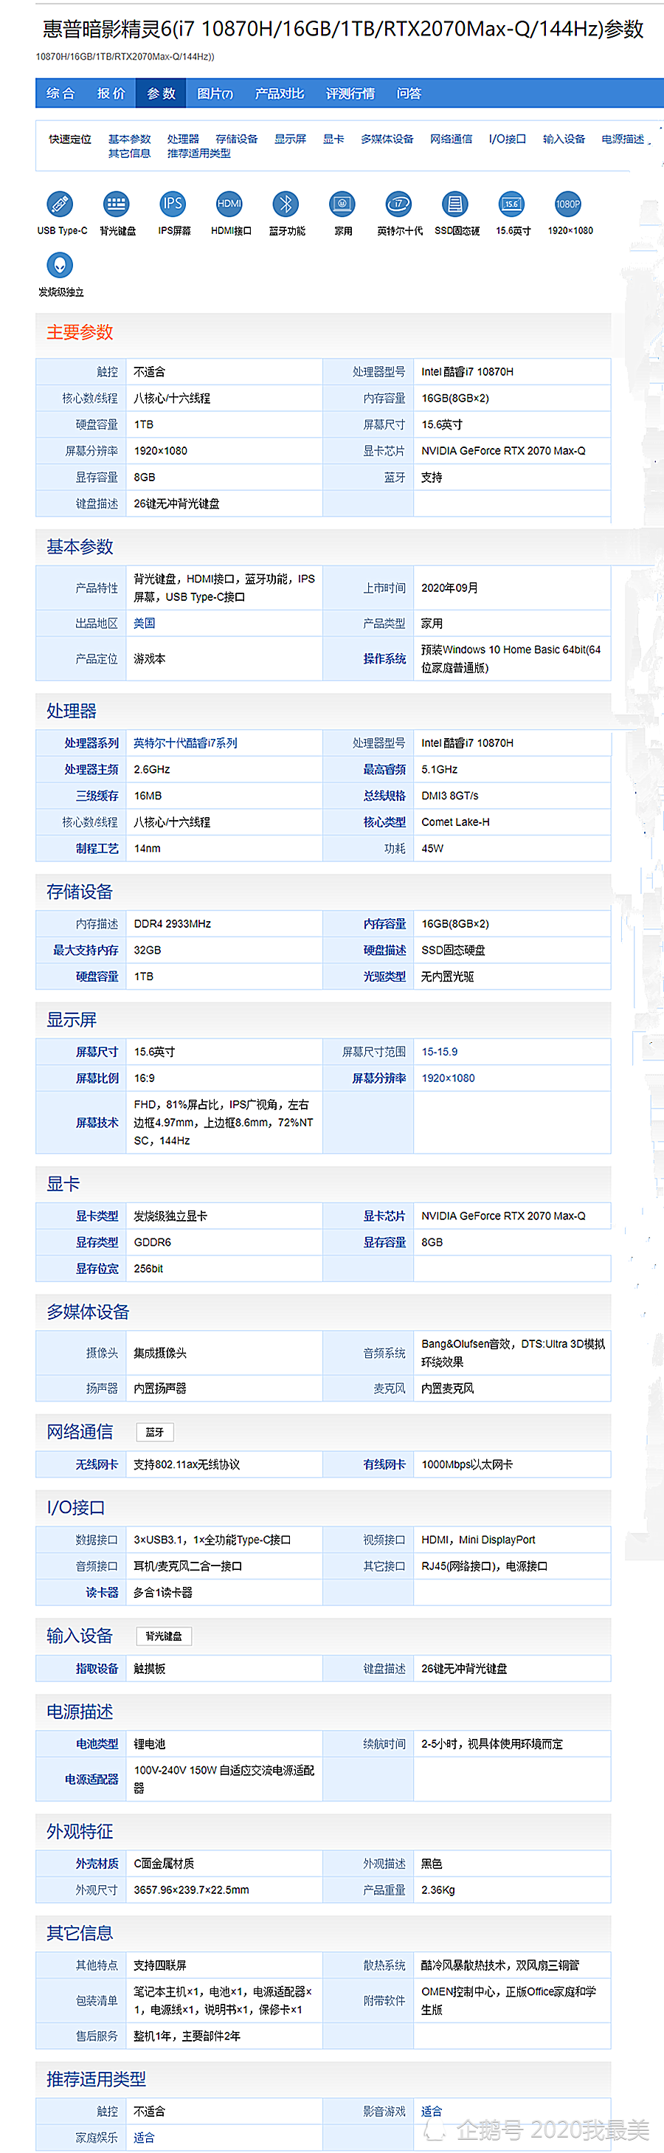Select the 参数 tab
Screen dimensions: 664x2153
[x=161, y=94]
